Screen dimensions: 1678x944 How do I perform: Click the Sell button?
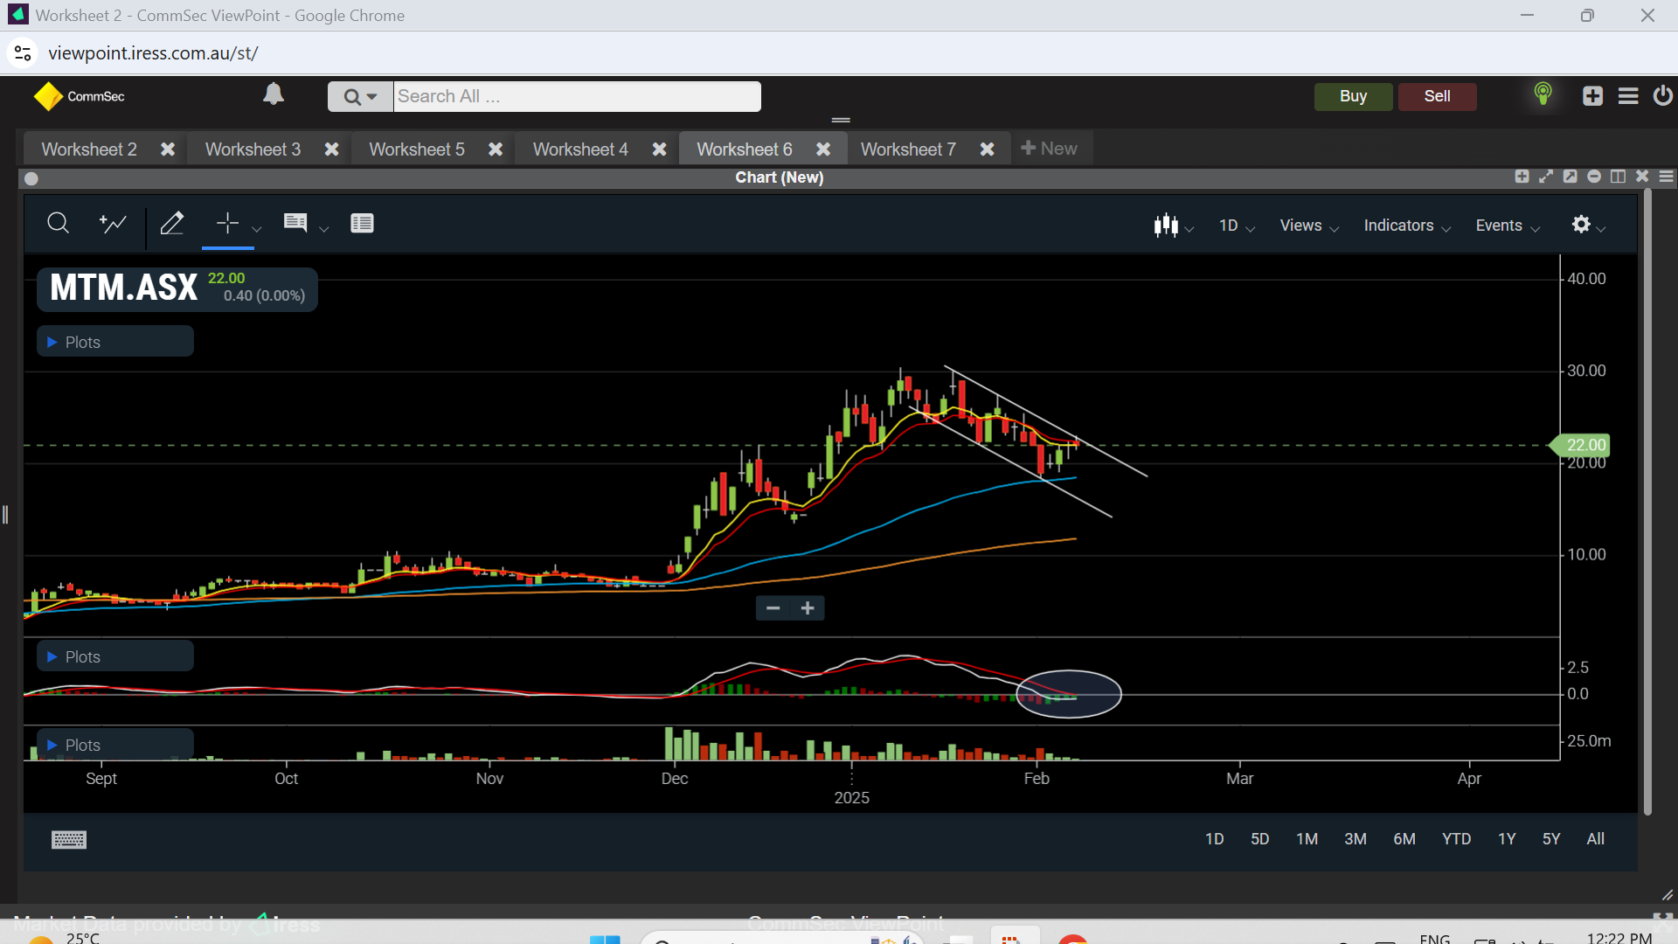point(1437,96)
